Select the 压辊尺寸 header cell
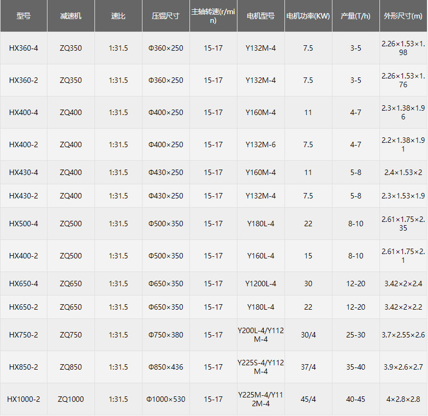The height and width of the screenshot is (416, 428). [x=165, y=16]
